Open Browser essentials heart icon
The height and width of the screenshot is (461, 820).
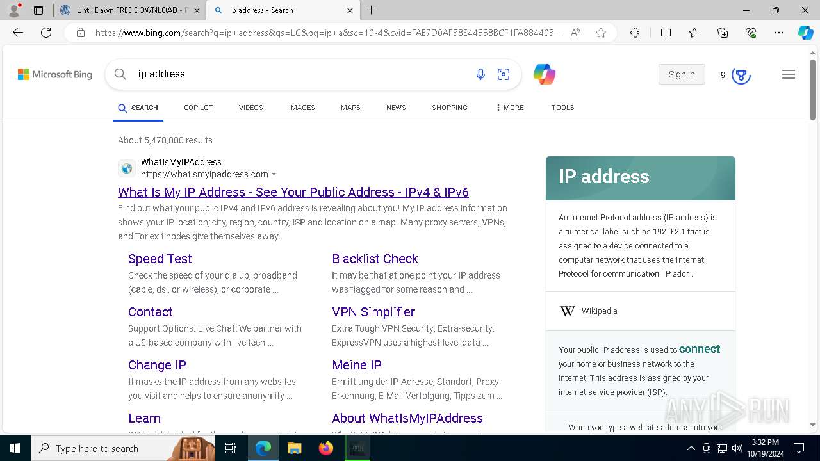click(x=751, y=33)
